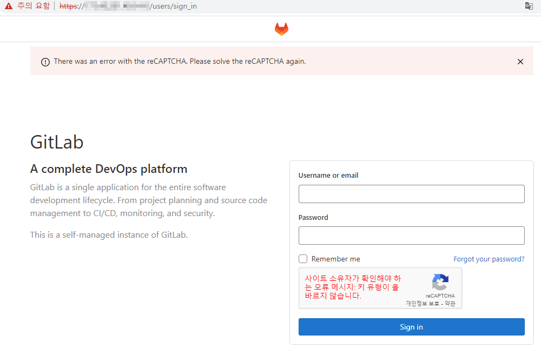The image size is (541, 349).
Task: Open the Forgot your password link
Action: click(489, 259)
